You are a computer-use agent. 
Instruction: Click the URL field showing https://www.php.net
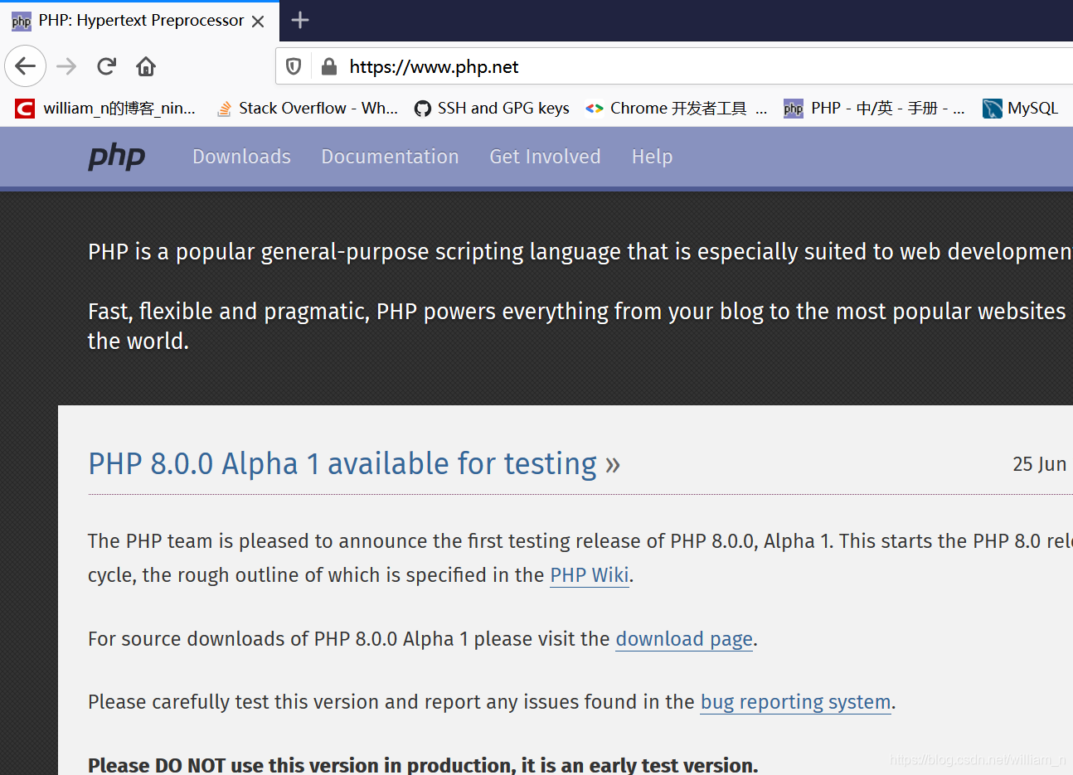coord(673,66)
